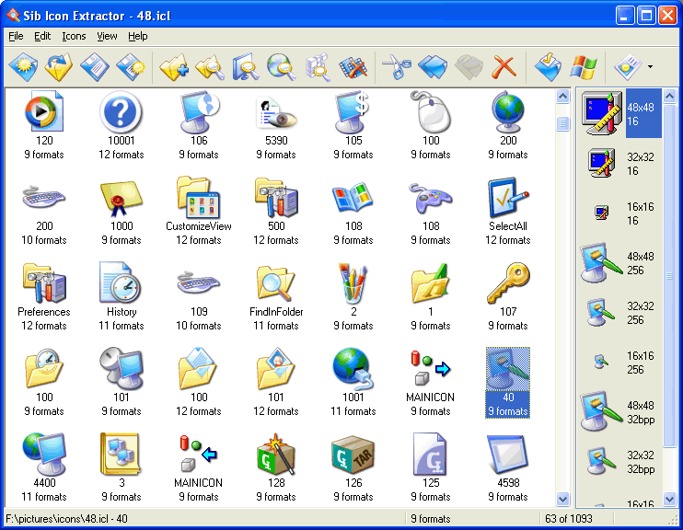Image resolution: width=683 pixels, height=530 pixels.
Task: Open the View menu
Action: tap(107, 36)
